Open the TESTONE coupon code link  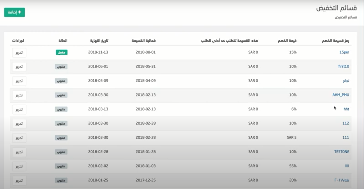(x=342, y=152)
